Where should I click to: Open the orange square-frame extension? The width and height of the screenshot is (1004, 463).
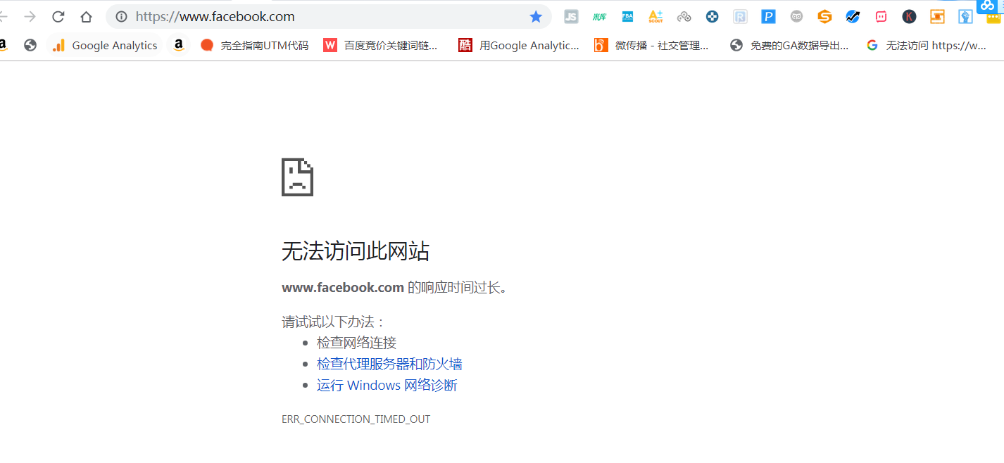coord(937,17)
